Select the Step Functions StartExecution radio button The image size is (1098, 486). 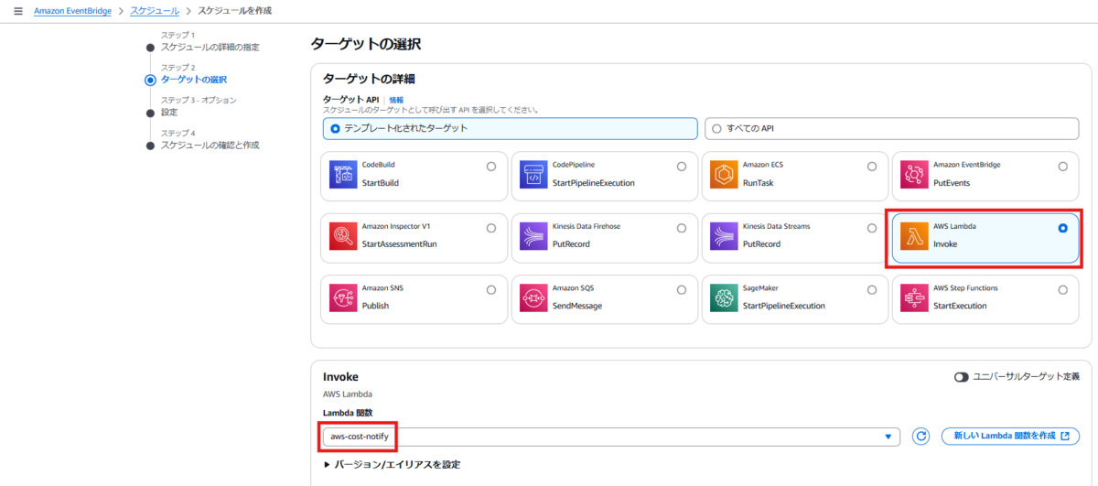coord(1062,289)
